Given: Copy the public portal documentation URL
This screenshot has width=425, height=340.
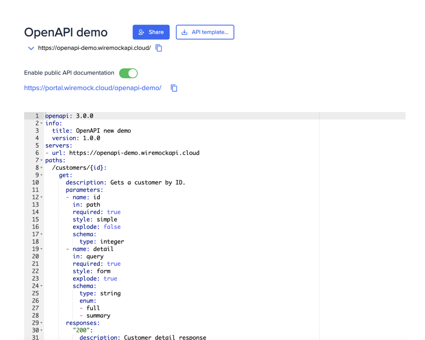Looking at the screenshot, I should tap(174, 88).
